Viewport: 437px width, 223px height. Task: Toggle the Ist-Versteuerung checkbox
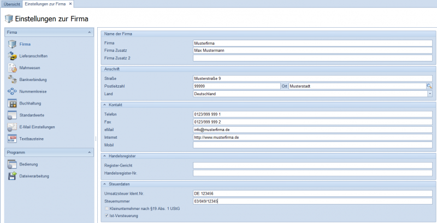(x=107, y=215)
